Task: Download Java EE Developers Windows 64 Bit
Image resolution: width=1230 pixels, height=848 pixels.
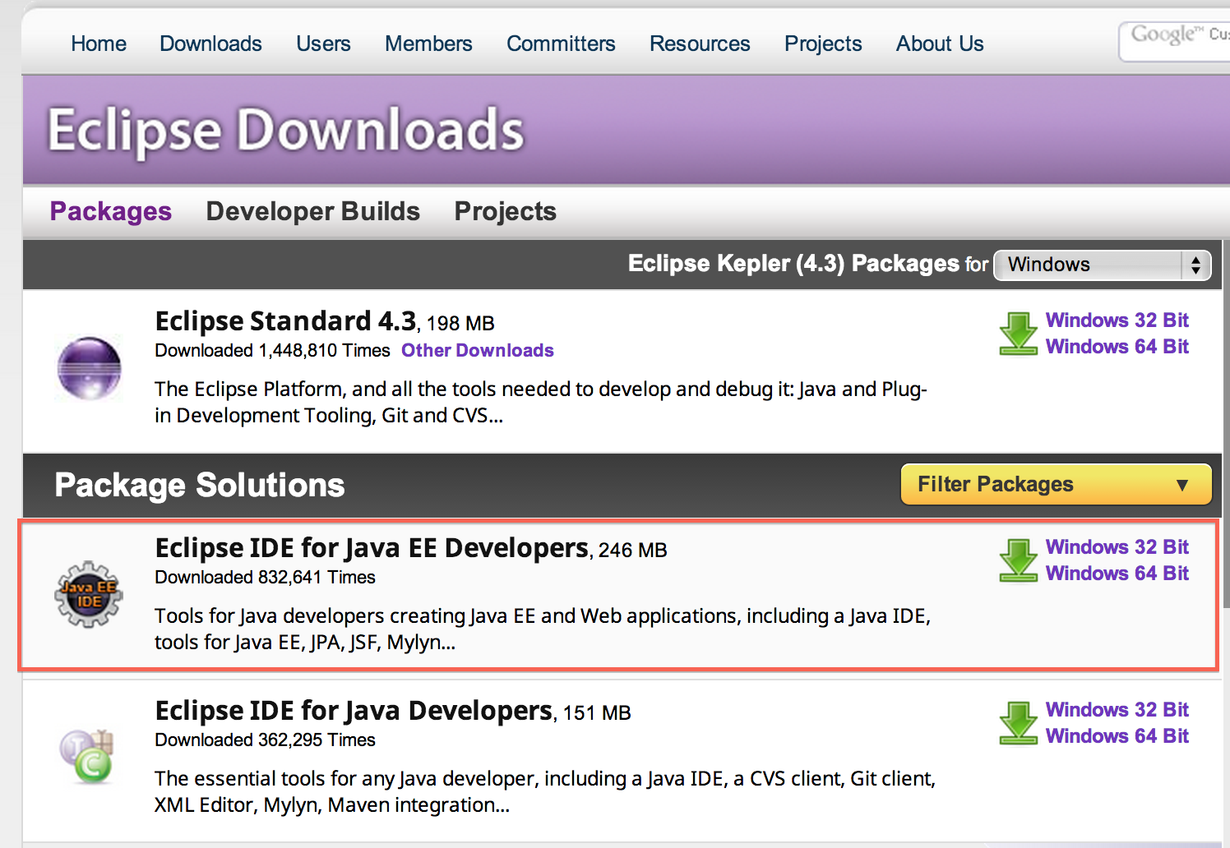Action: pyautogui.click(x=1117, y=574)
